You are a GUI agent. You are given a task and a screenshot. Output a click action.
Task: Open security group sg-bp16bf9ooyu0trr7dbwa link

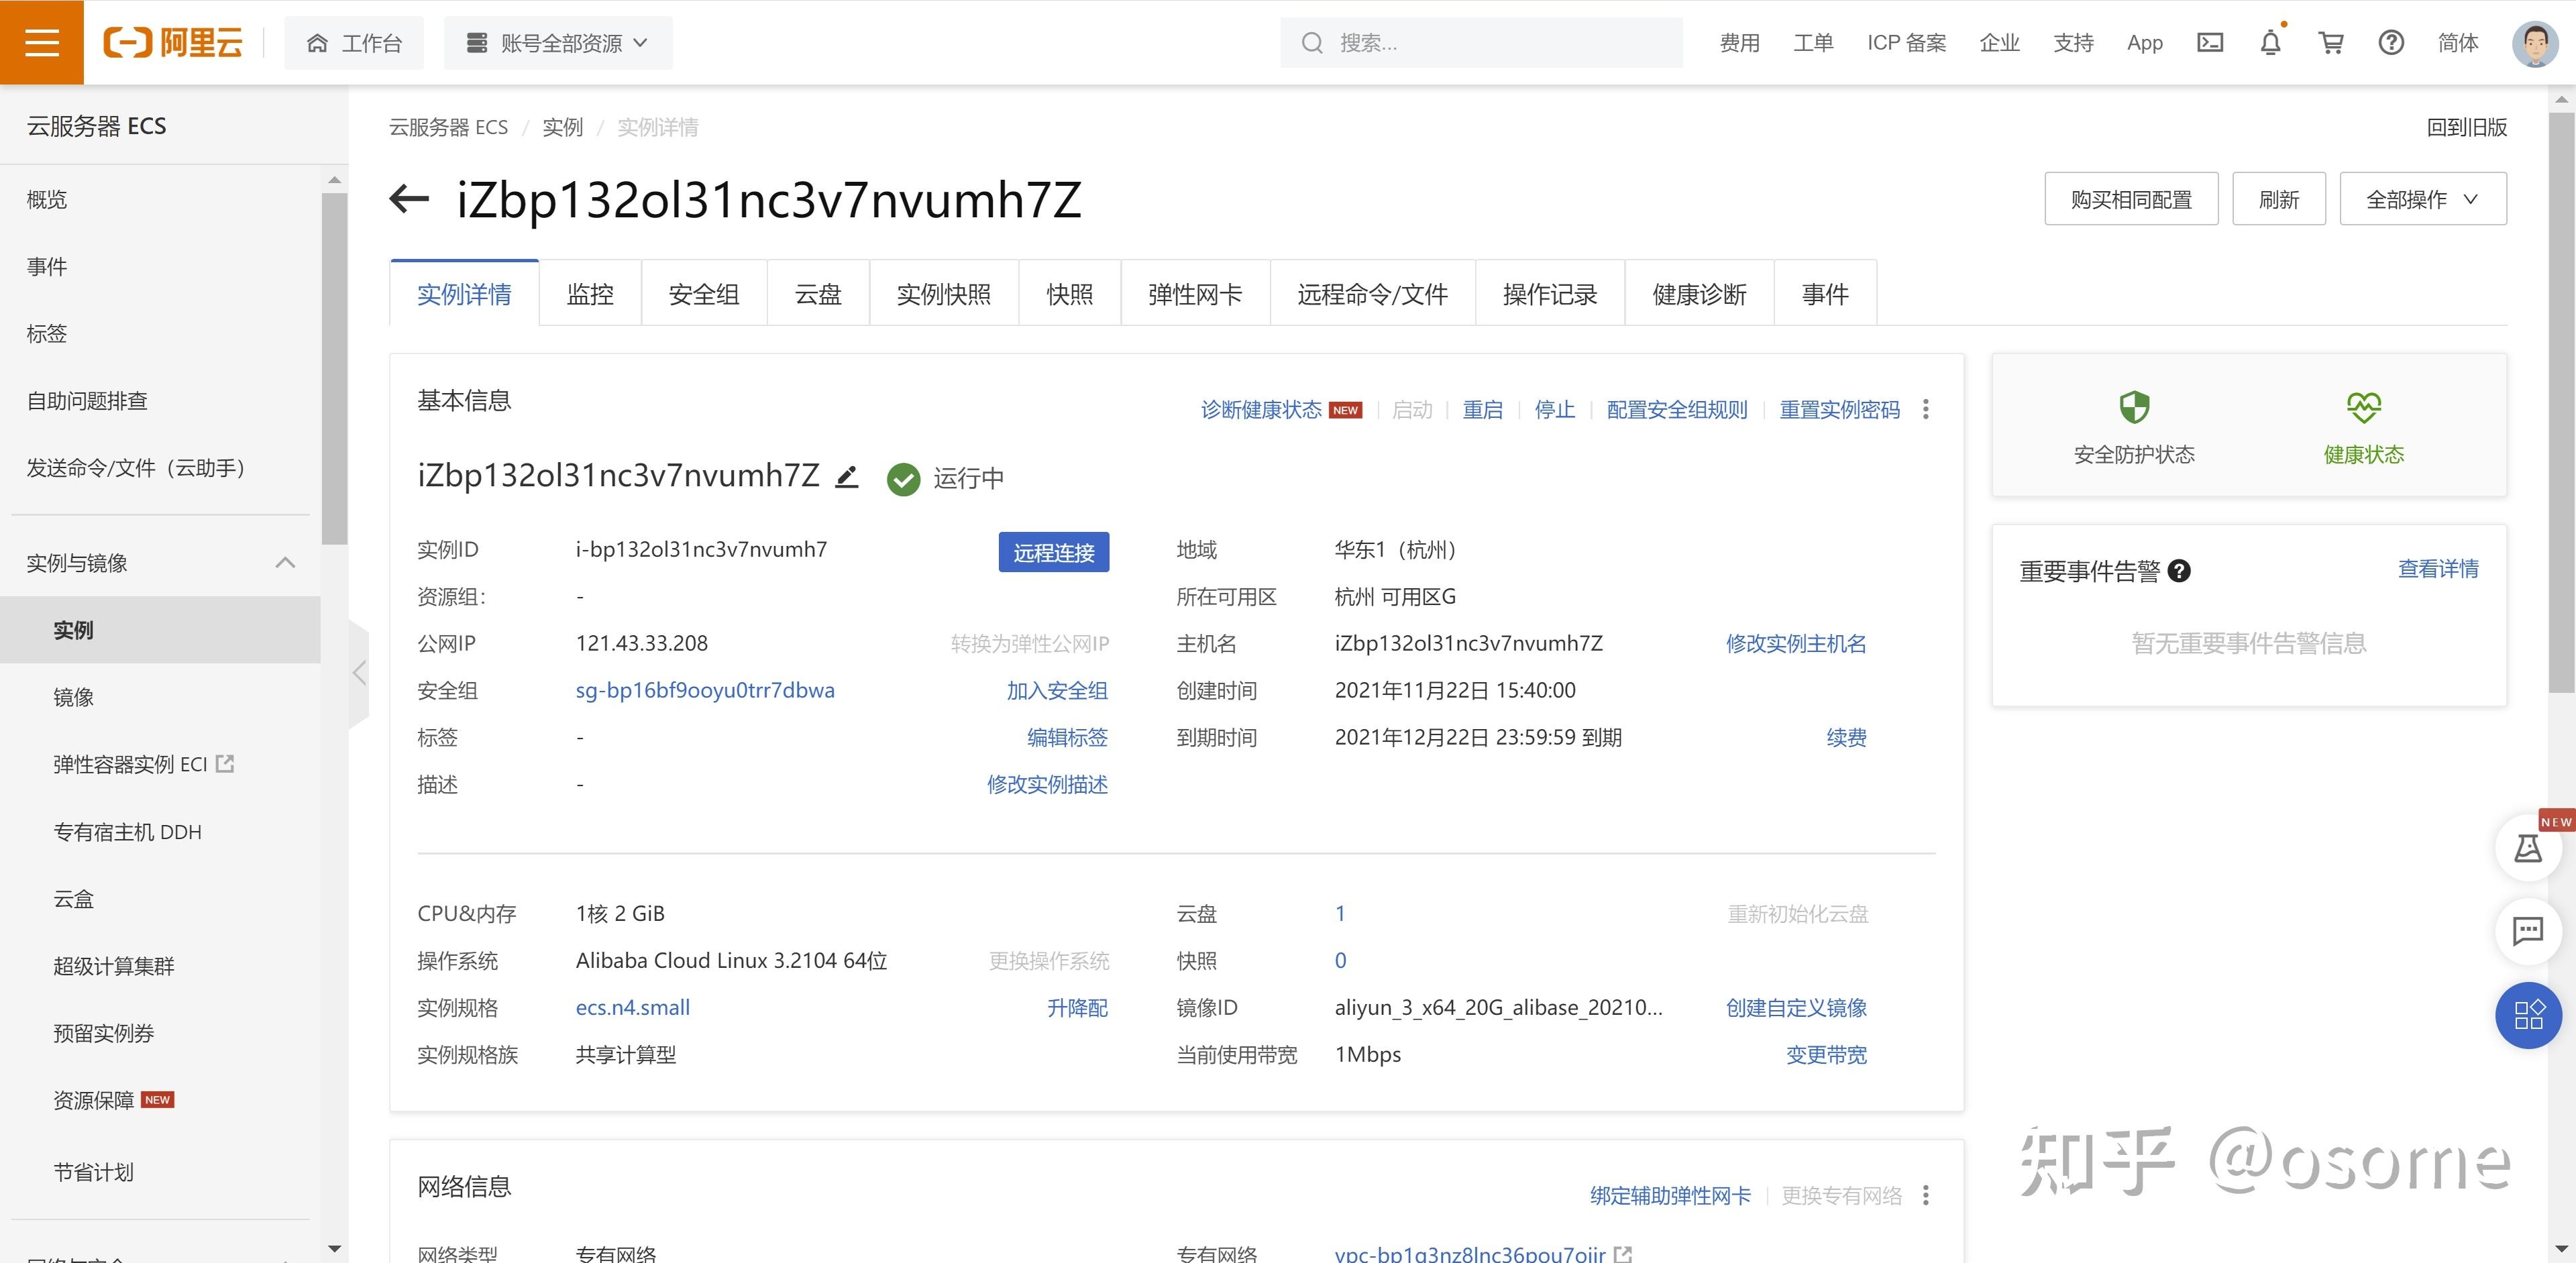tap(704, 690)
